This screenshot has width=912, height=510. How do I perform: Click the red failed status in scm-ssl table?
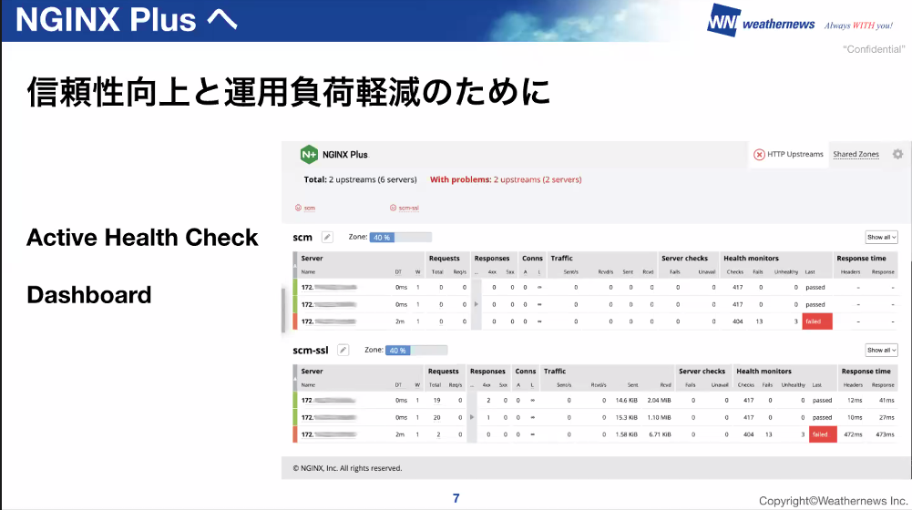[823, 434]
